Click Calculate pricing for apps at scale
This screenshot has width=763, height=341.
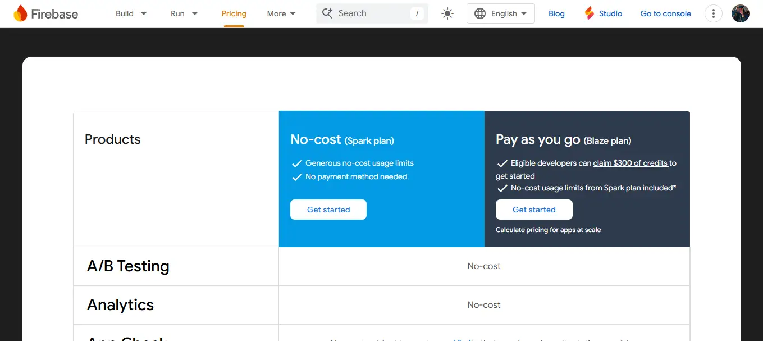pyautogui.click(x=548, y=230)
